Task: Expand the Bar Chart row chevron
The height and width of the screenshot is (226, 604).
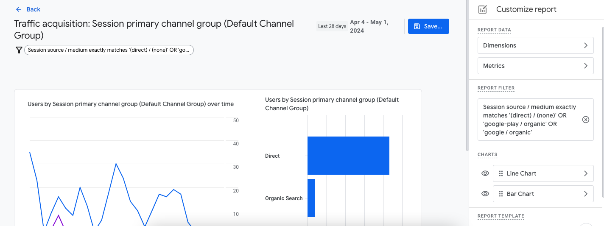Action: click(x=585, y=194)
